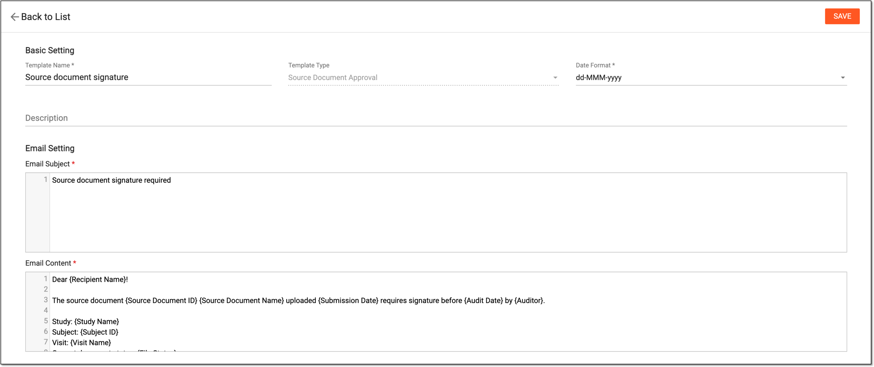Select the dd-MMM-yyyy date format value
874x367 pixels.
[x=599, y=78]
